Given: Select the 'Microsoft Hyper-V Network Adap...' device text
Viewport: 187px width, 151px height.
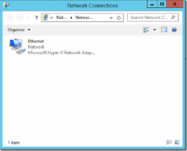Looking at the screenshot, I should (x=61, y=53).
